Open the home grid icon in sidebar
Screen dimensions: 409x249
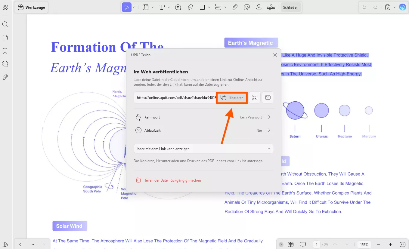click(5, 7)
